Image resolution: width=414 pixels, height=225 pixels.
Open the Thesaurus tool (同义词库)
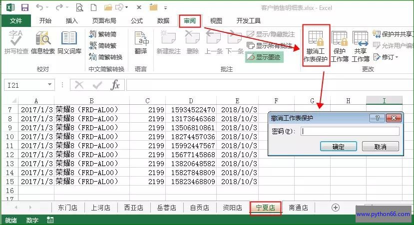69,43
